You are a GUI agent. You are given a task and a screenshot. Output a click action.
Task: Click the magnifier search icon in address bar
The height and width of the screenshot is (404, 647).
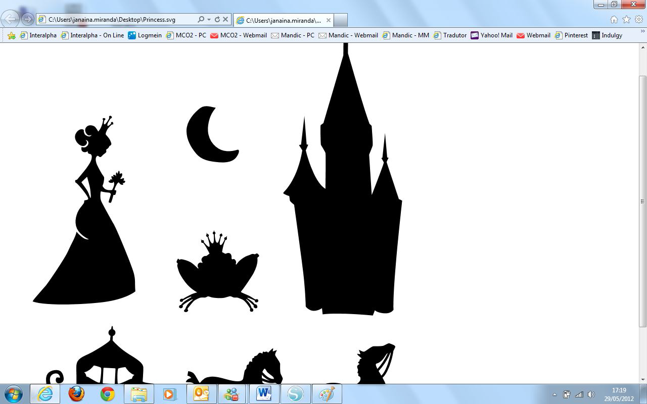coord(201,20)
